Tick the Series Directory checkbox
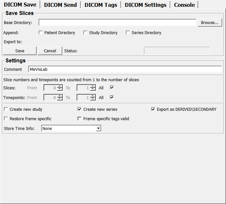This screenshot has width=226, height=204. click(128, 33)
